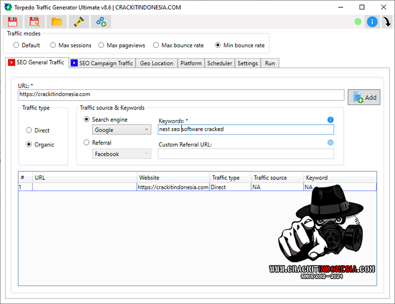Open the SEO Campaign Traffic tab
The image size is (395, 304).
coord(102,63)
